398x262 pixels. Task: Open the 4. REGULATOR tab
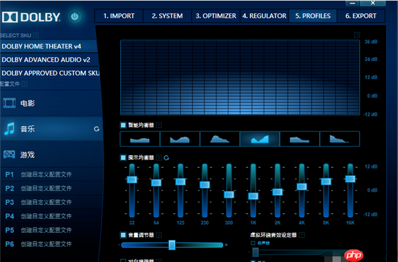264,16
